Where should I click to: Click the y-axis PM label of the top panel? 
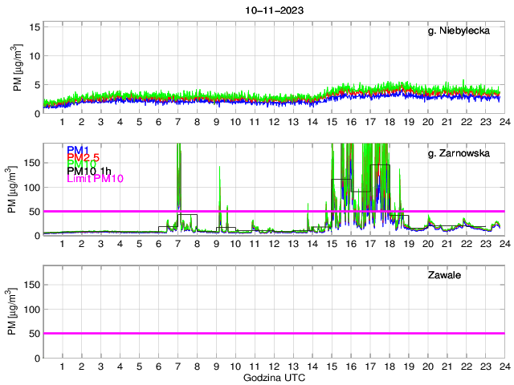18,69
